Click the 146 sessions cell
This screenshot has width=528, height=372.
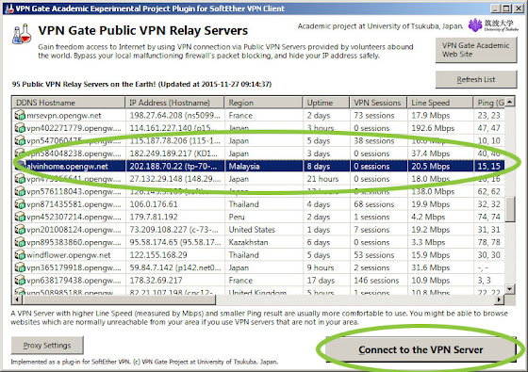coord(376,281)
